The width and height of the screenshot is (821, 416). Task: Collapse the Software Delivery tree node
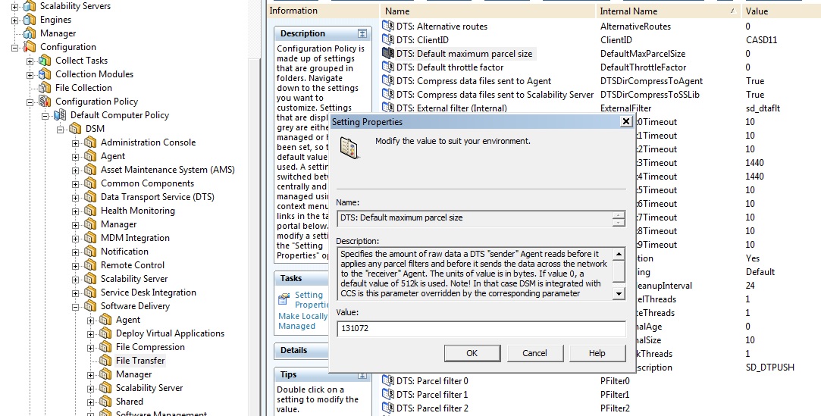point(76,306)
